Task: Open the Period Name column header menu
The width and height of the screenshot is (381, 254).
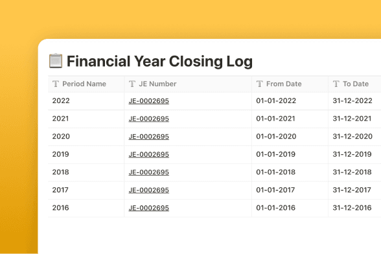Action: tap(86, 84)
